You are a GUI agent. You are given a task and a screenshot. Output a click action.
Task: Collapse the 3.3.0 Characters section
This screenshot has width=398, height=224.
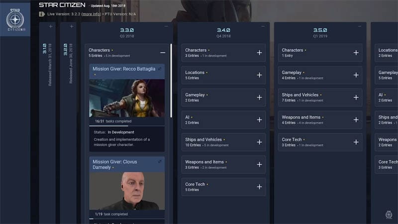click(x=163, y=53)
